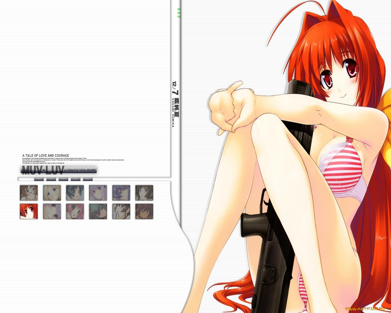Choose the top-row lavender-haired girl thumbnail

(98, 193)
